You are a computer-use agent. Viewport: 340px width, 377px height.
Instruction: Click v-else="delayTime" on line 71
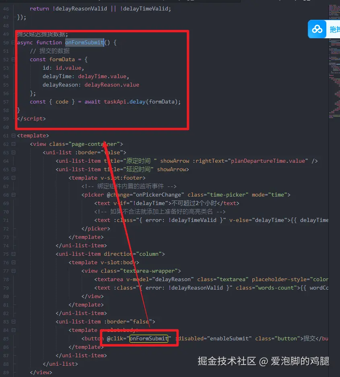[258, 220]
